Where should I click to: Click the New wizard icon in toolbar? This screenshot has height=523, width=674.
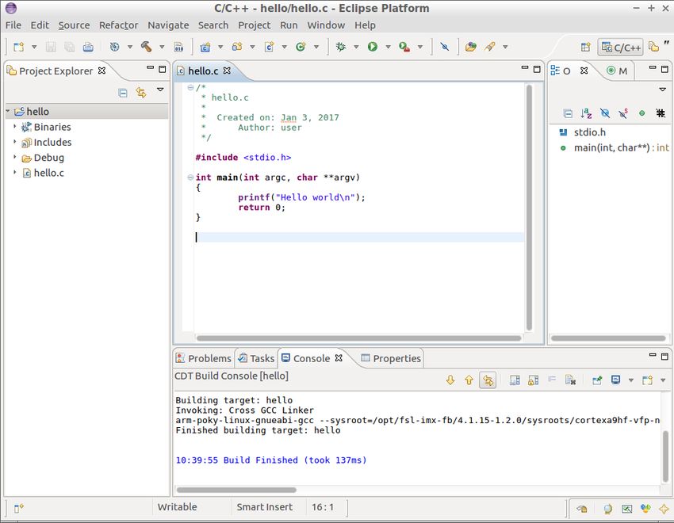18,47
